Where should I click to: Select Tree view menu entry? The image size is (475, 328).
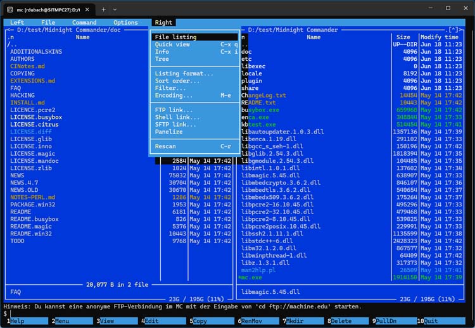(195, 59)
